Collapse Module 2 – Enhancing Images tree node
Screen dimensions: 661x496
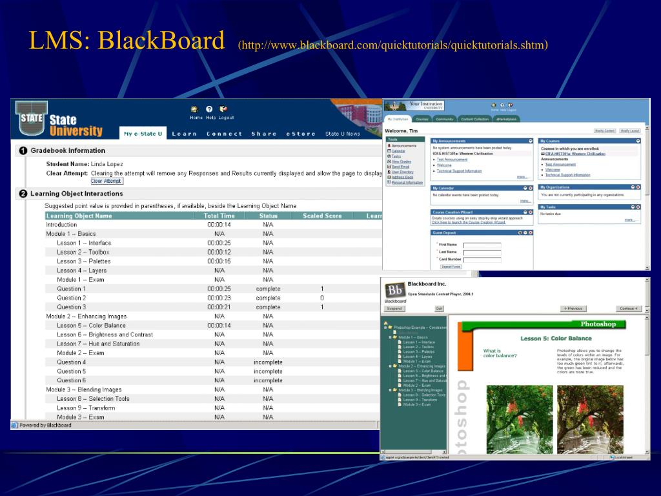tap(391, 366)
